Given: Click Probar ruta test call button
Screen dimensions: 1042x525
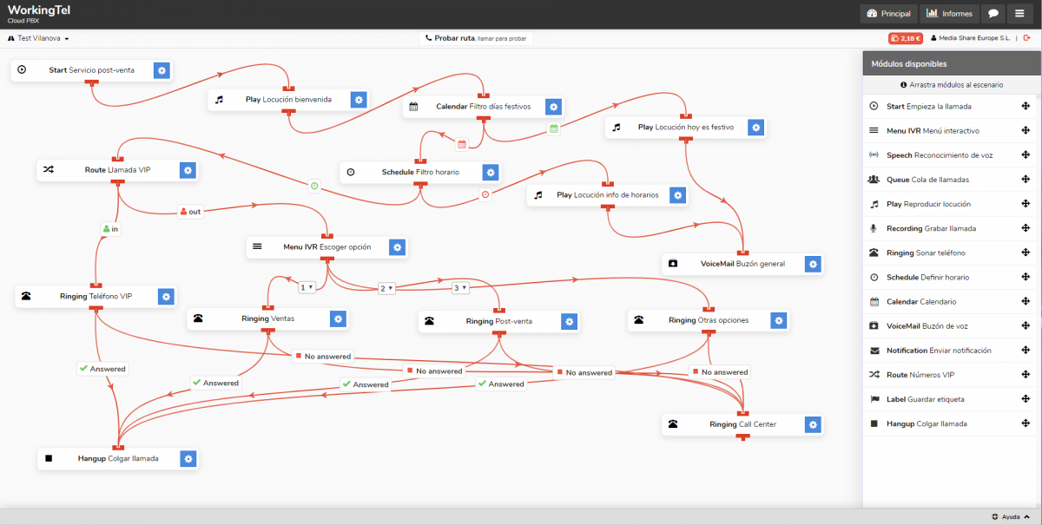Looking at the screenshot, I should (475, 38).
